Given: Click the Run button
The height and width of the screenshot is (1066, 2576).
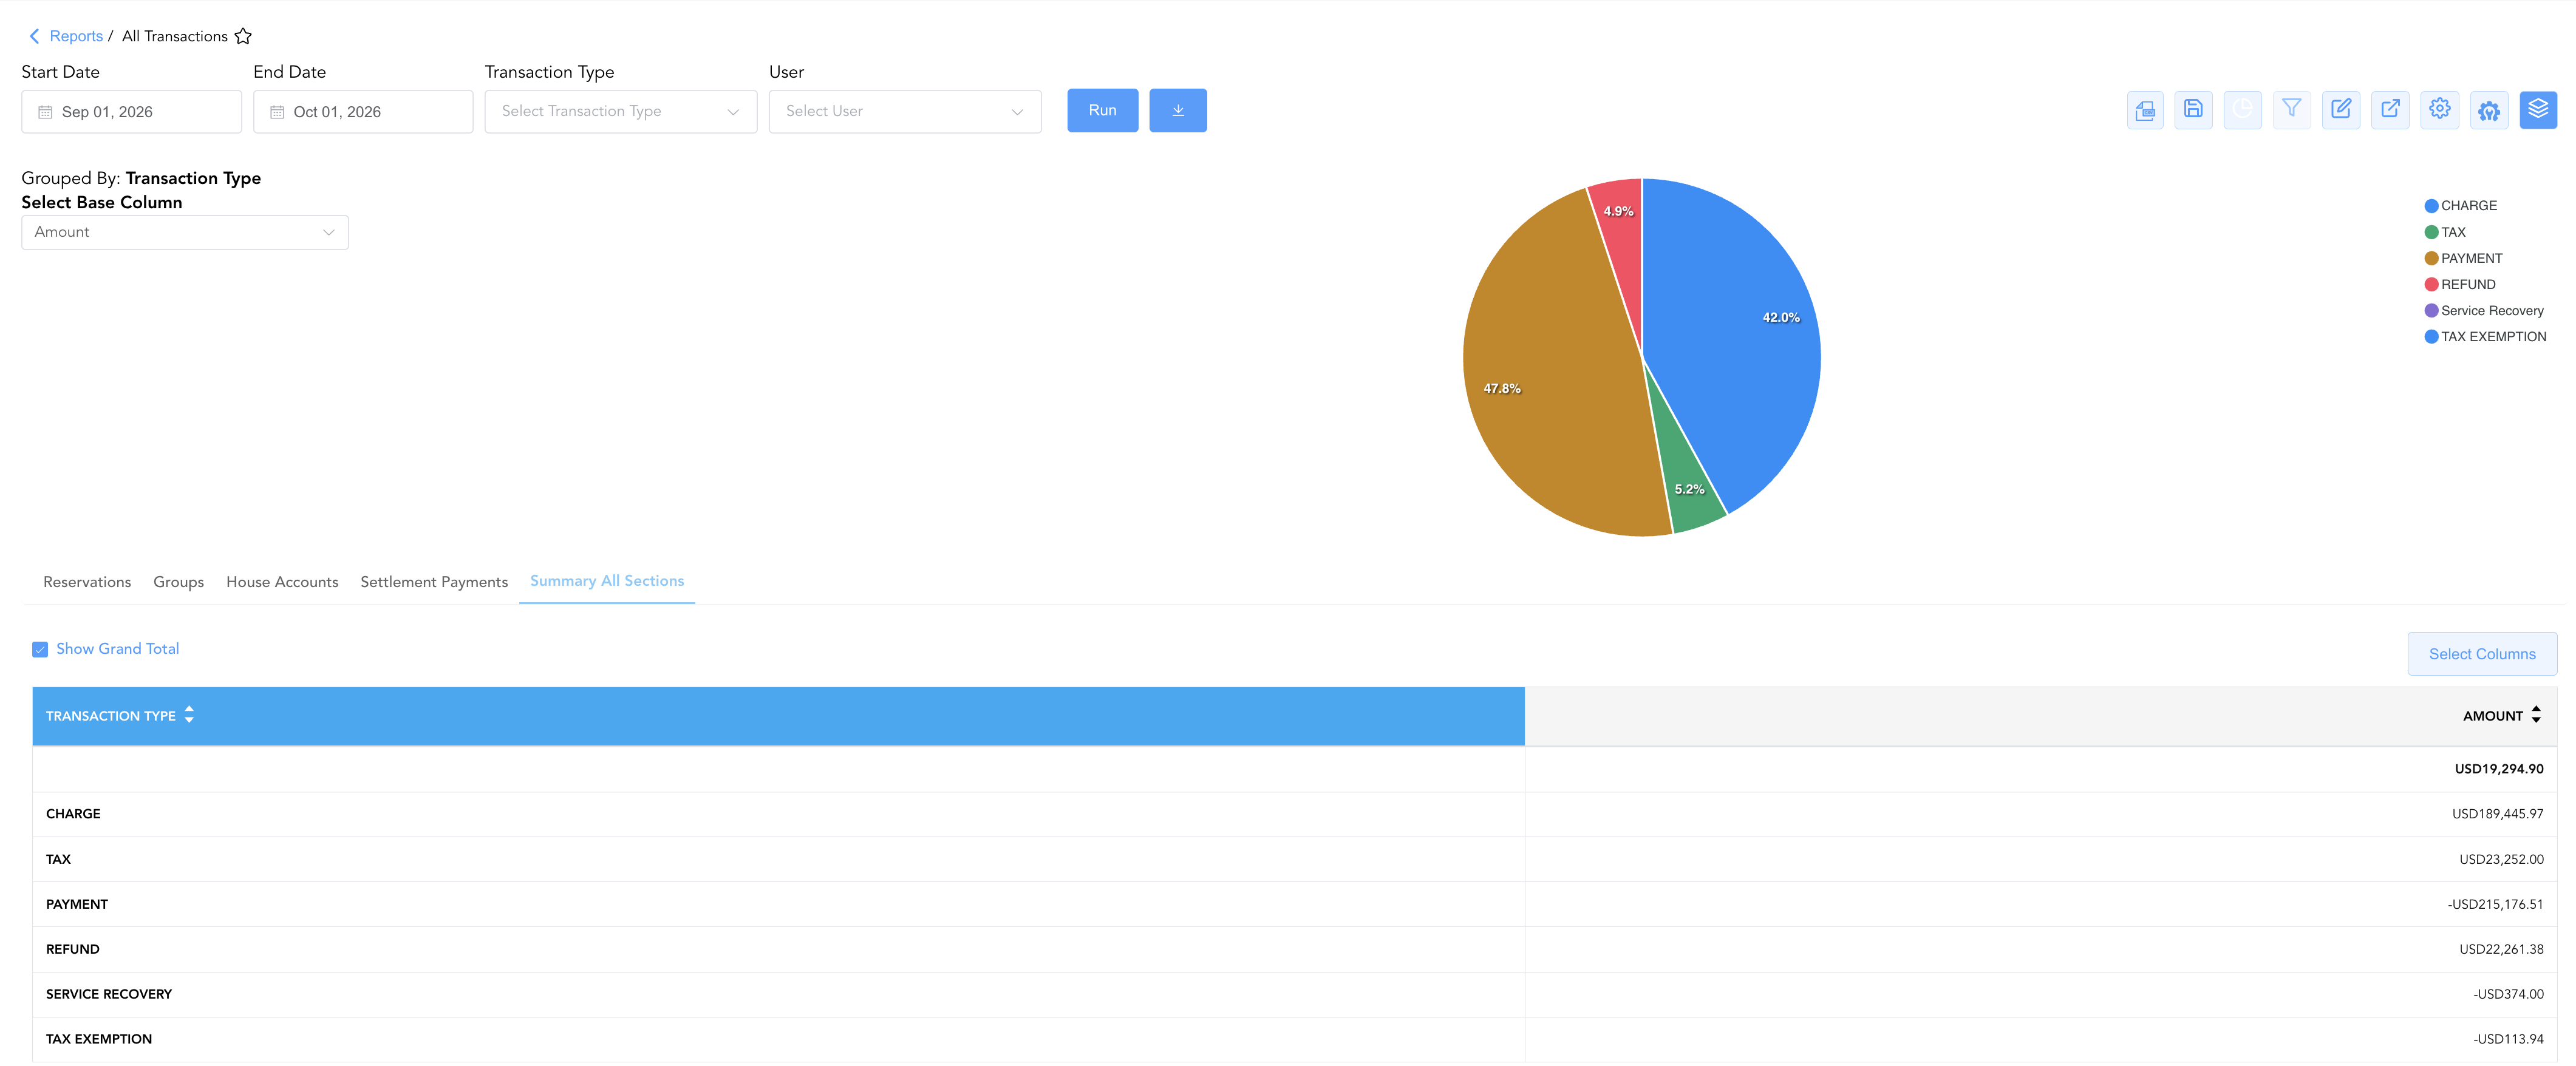Looking at the screenshot, I should tap(1102, 110).
